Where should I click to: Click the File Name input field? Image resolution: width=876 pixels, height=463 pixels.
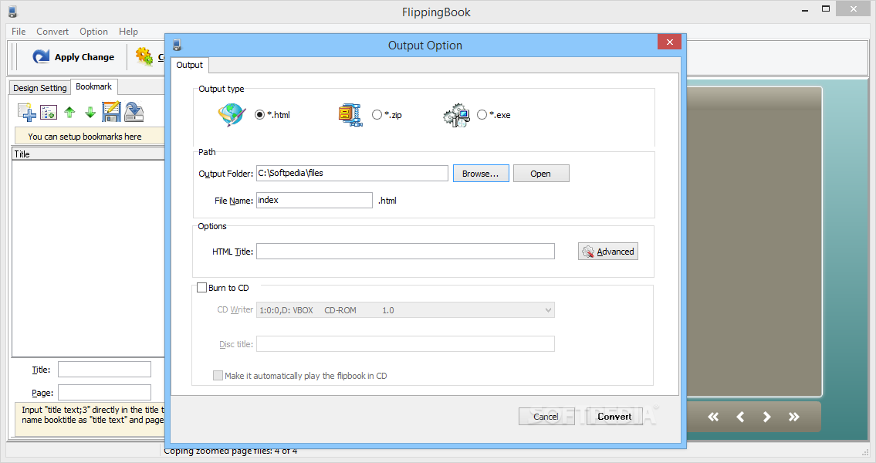[x=315, y=200]
